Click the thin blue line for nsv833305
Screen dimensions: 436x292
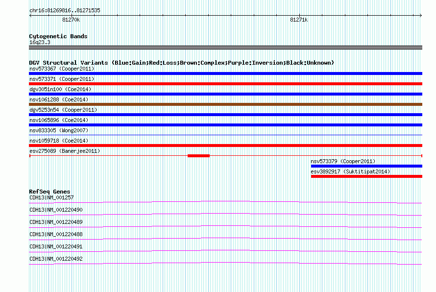coord(225,135)
